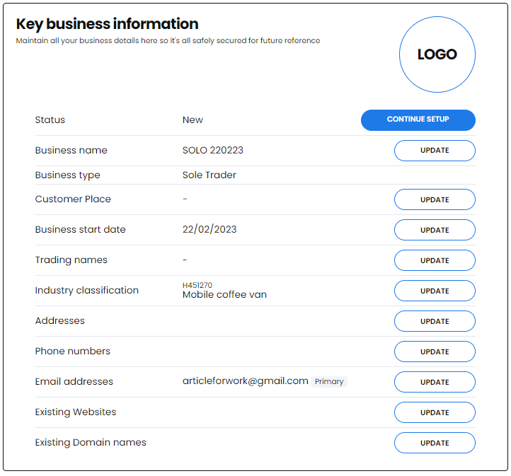Update the Trading names
The image size is (511, 476).
[435, 260]
